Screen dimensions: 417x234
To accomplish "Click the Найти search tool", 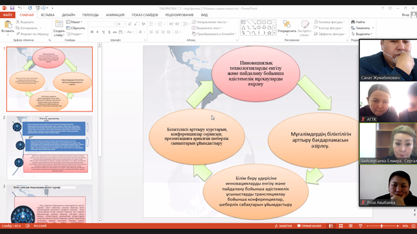I will (x=358, y=22).
